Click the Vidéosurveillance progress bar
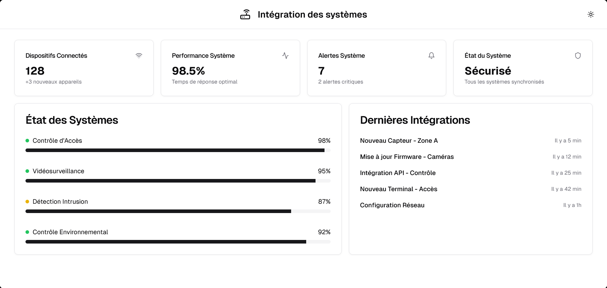The height and width of the screenshot is (288, 607). [x=178, y=181]
